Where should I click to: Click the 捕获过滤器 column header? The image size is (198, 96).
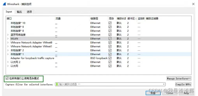point(152,19)
